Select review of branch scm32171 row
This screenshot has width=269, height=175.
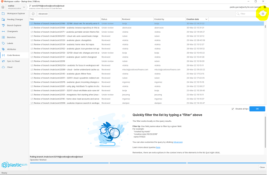pos(146,32)
